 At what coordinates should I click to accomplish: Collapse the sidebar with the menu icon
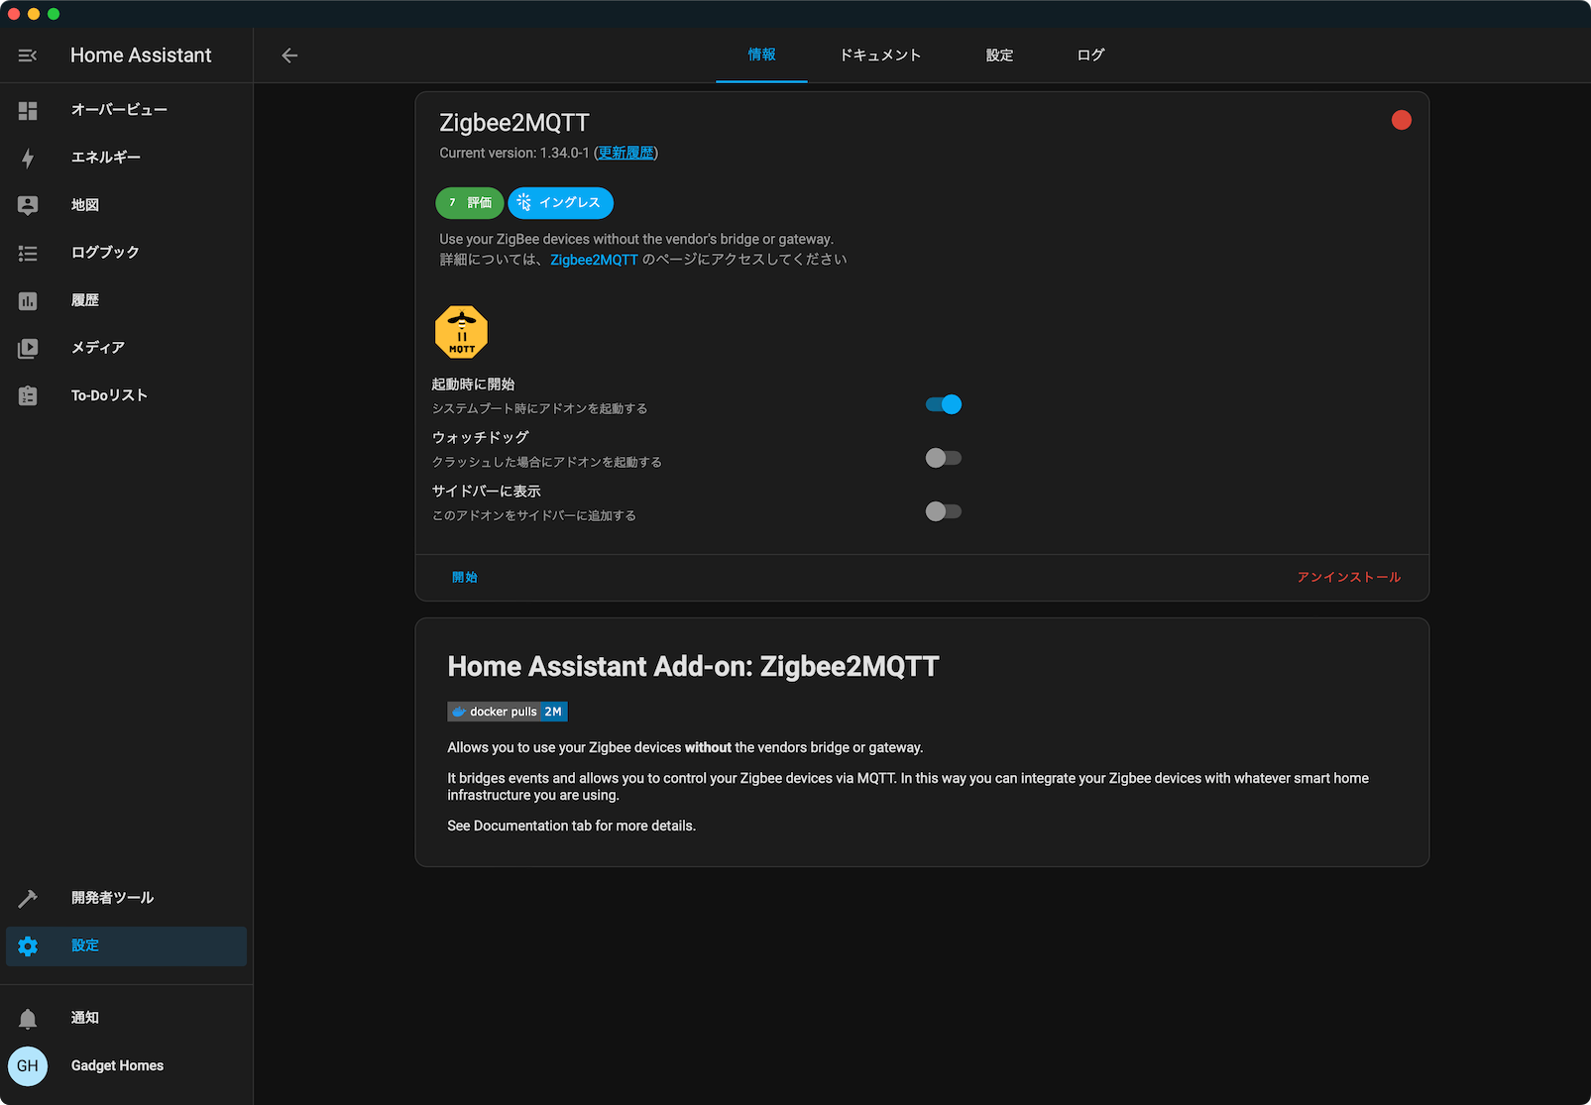tap(28, 55)
